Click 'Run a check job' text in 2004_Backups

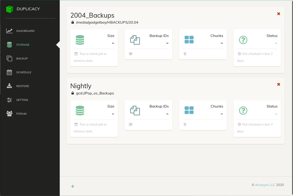[93, 54]
